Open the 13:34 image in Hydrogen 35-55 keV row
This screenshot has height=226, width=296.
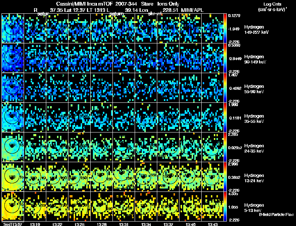pyautogui.click(x=146, y=117)
